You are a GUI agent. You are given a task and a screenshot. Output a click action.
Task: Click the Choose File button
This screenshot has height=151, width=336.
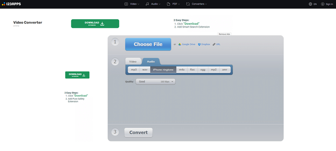coord(148,44)
